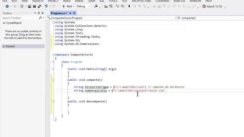The image size is (244, 137).
Task: Open the ARCHITECTURE menu
Action: pos(141,1)
